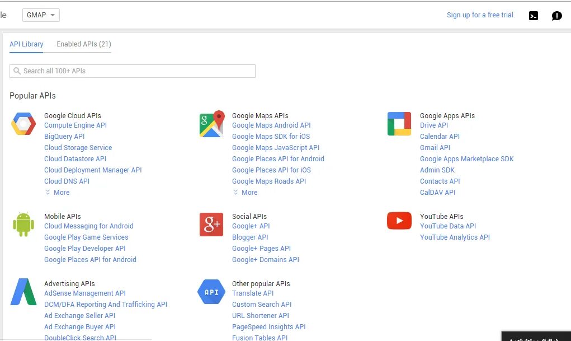Open YouTube Data API link
The image size is (571, 341).
coord(448,226)
